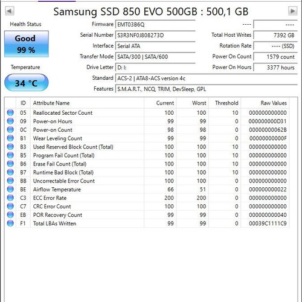Click the Worst column header

(x=193, y=103)
